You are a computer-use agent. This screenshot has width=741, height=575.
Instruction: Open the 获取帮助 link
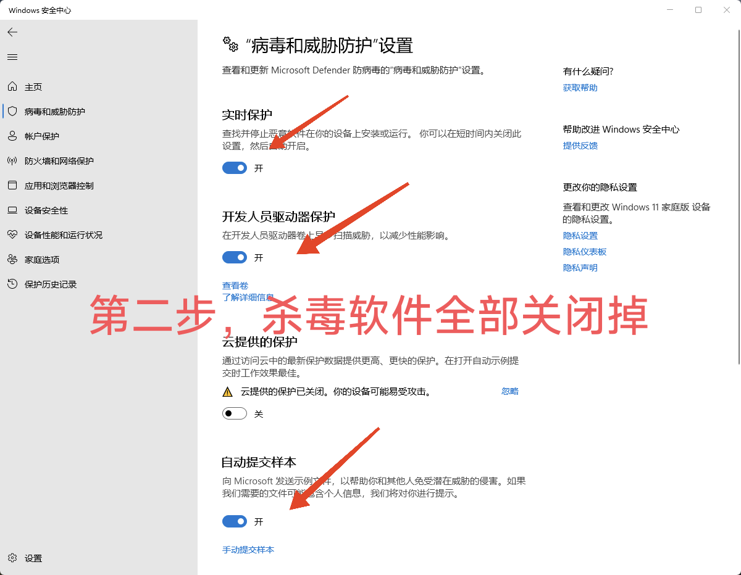(580, 88)
